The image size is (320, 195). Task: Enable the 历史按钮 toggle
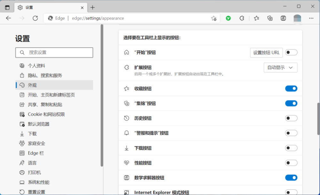(x=291, y=118)
